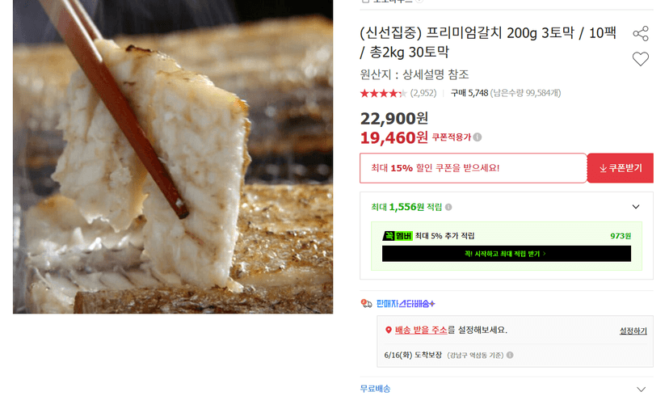Image resolution: width=669 pixels, height=396 pixels.
Task: Click 설정하기 link for delivery address
Action: 633,331
